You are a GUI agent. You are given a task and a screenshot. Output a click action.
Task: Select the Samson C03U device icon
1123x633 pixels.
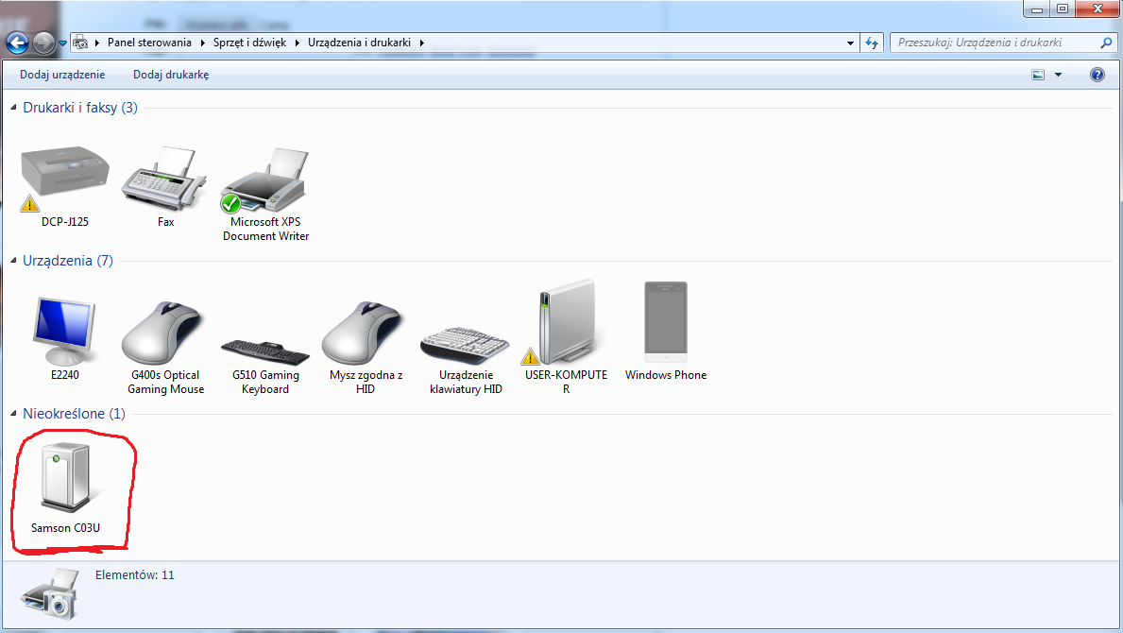(x=66, y=478)
